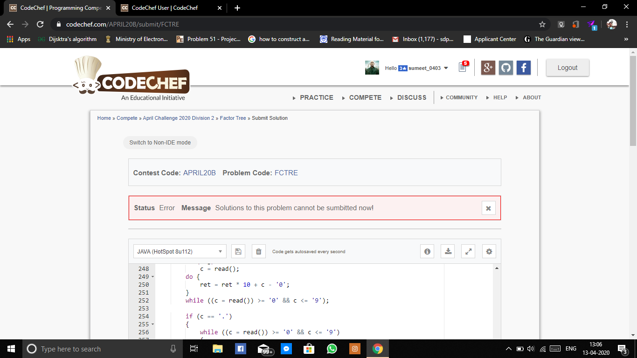Open editor settings gear

click(x=489, y=252)
